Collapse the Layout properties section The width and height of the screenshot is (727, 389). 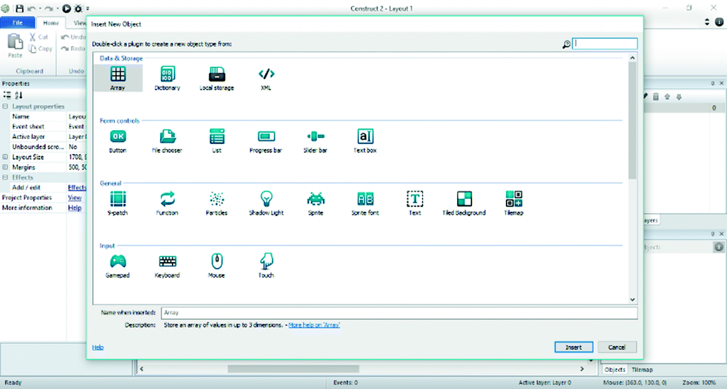[6, 106]
